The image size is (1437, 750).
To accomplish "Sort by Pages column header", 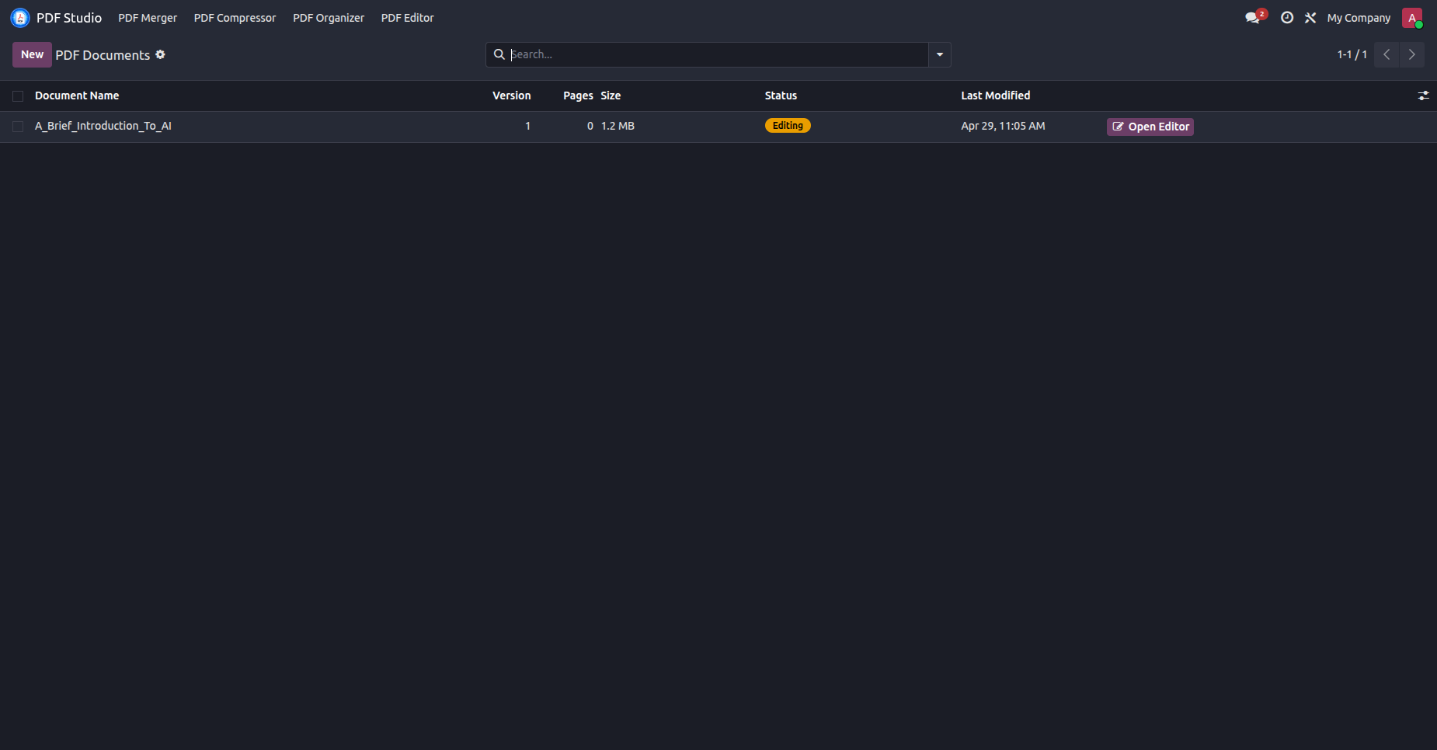I will 578,95.
